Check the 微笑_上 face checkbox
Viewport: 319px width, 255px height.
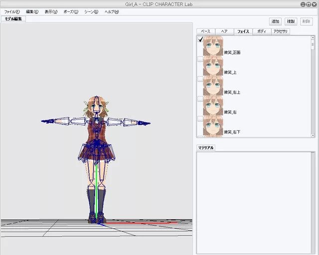(x=200, y=59)
